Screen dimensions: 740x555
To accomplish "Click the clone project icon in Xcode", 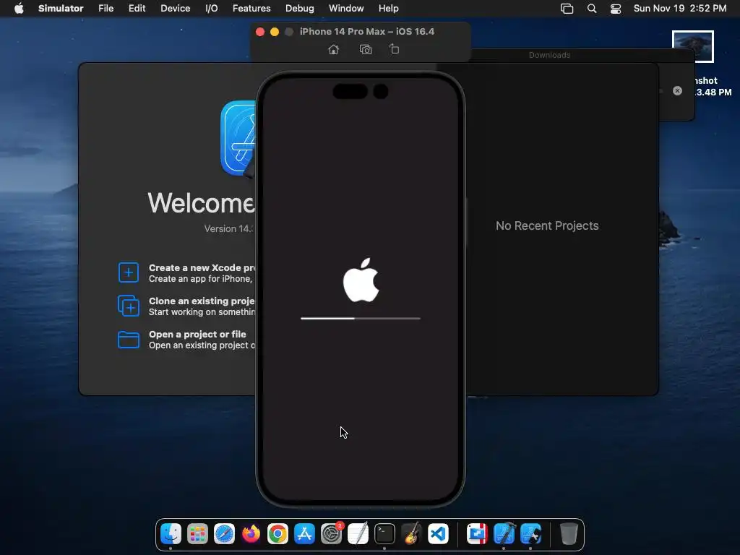I will tap(129, 306).
